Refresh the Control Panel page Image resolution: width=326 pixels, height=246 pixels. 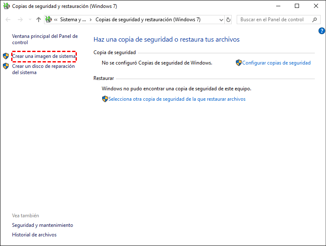228,20
